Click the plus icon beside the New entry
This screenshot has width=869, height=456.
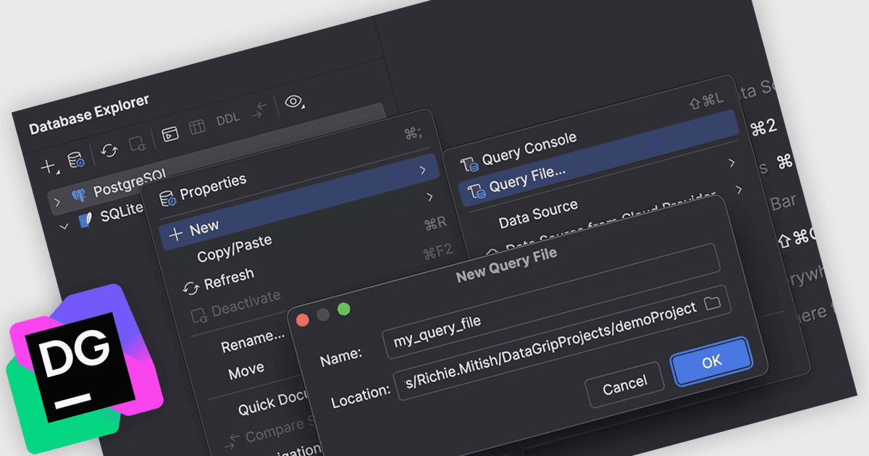pyautogui.click(x=175, y=235)
